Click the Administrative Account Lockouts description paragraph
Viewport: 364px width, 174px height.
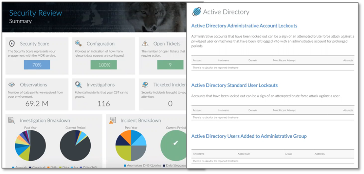pos(273,41)
